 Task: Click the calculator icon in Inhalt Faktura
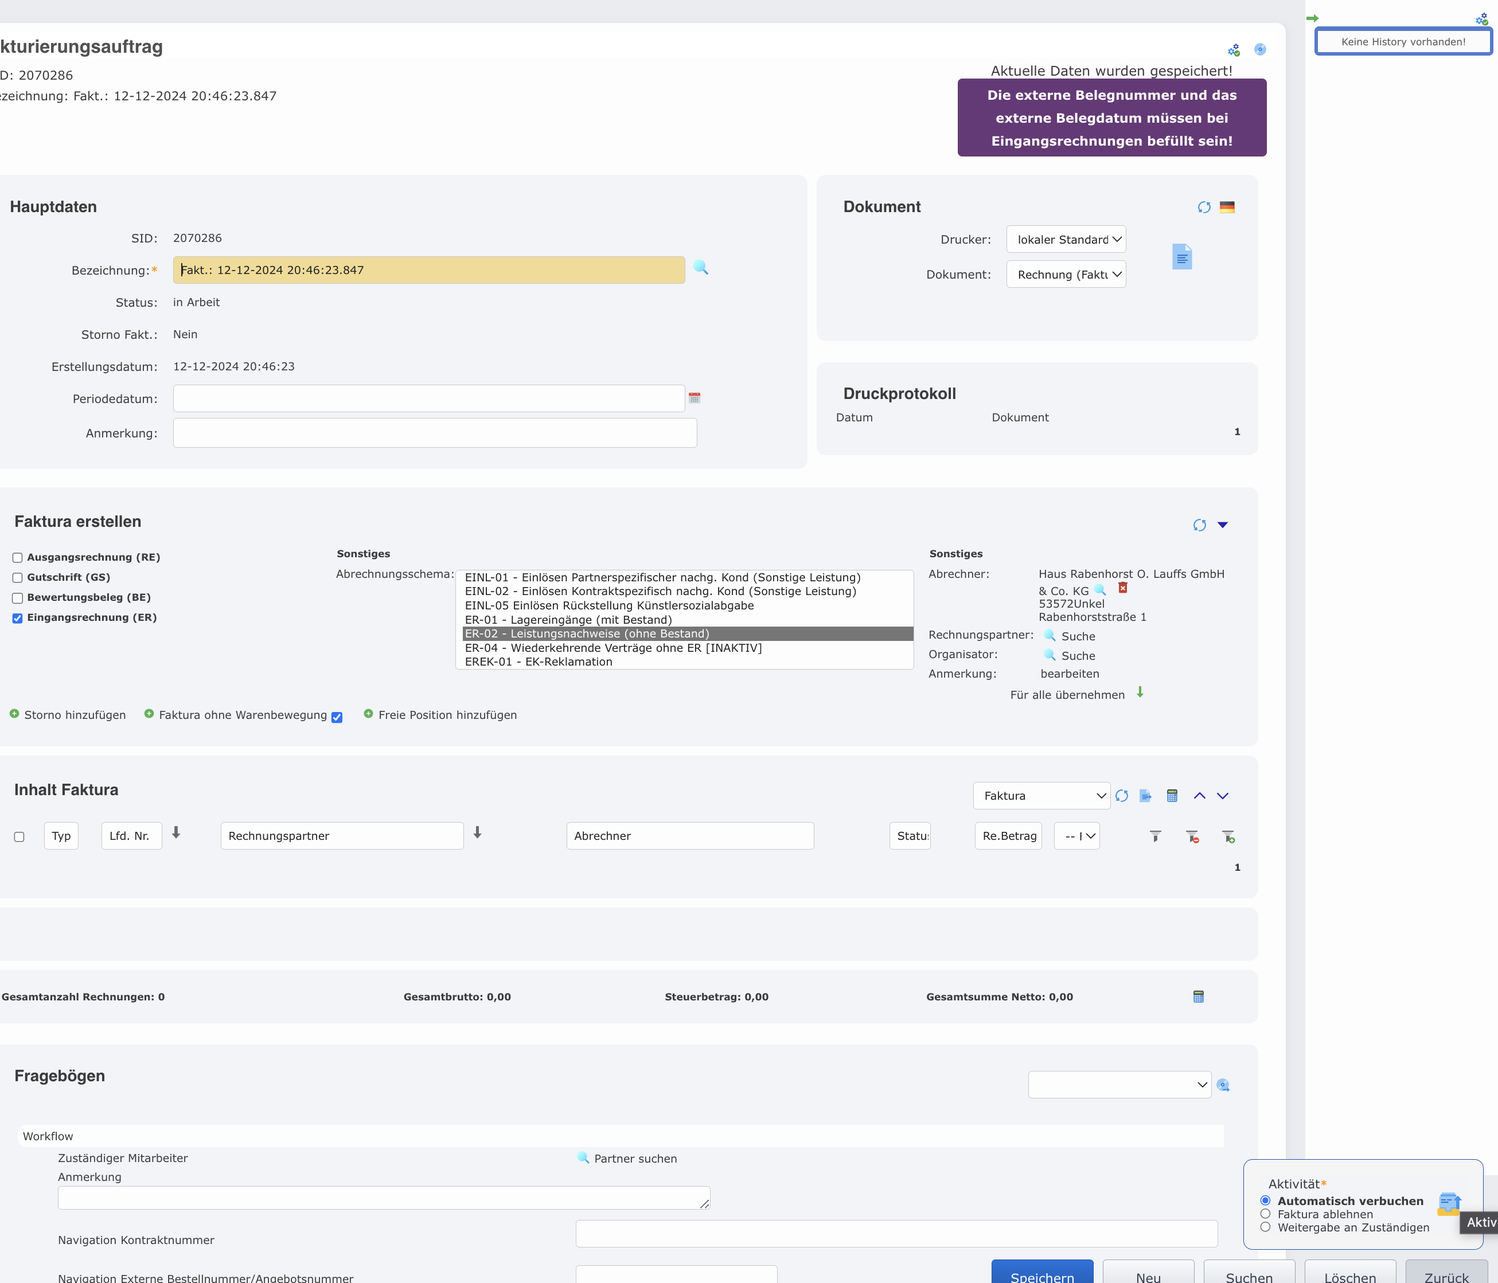(1172, 796)
